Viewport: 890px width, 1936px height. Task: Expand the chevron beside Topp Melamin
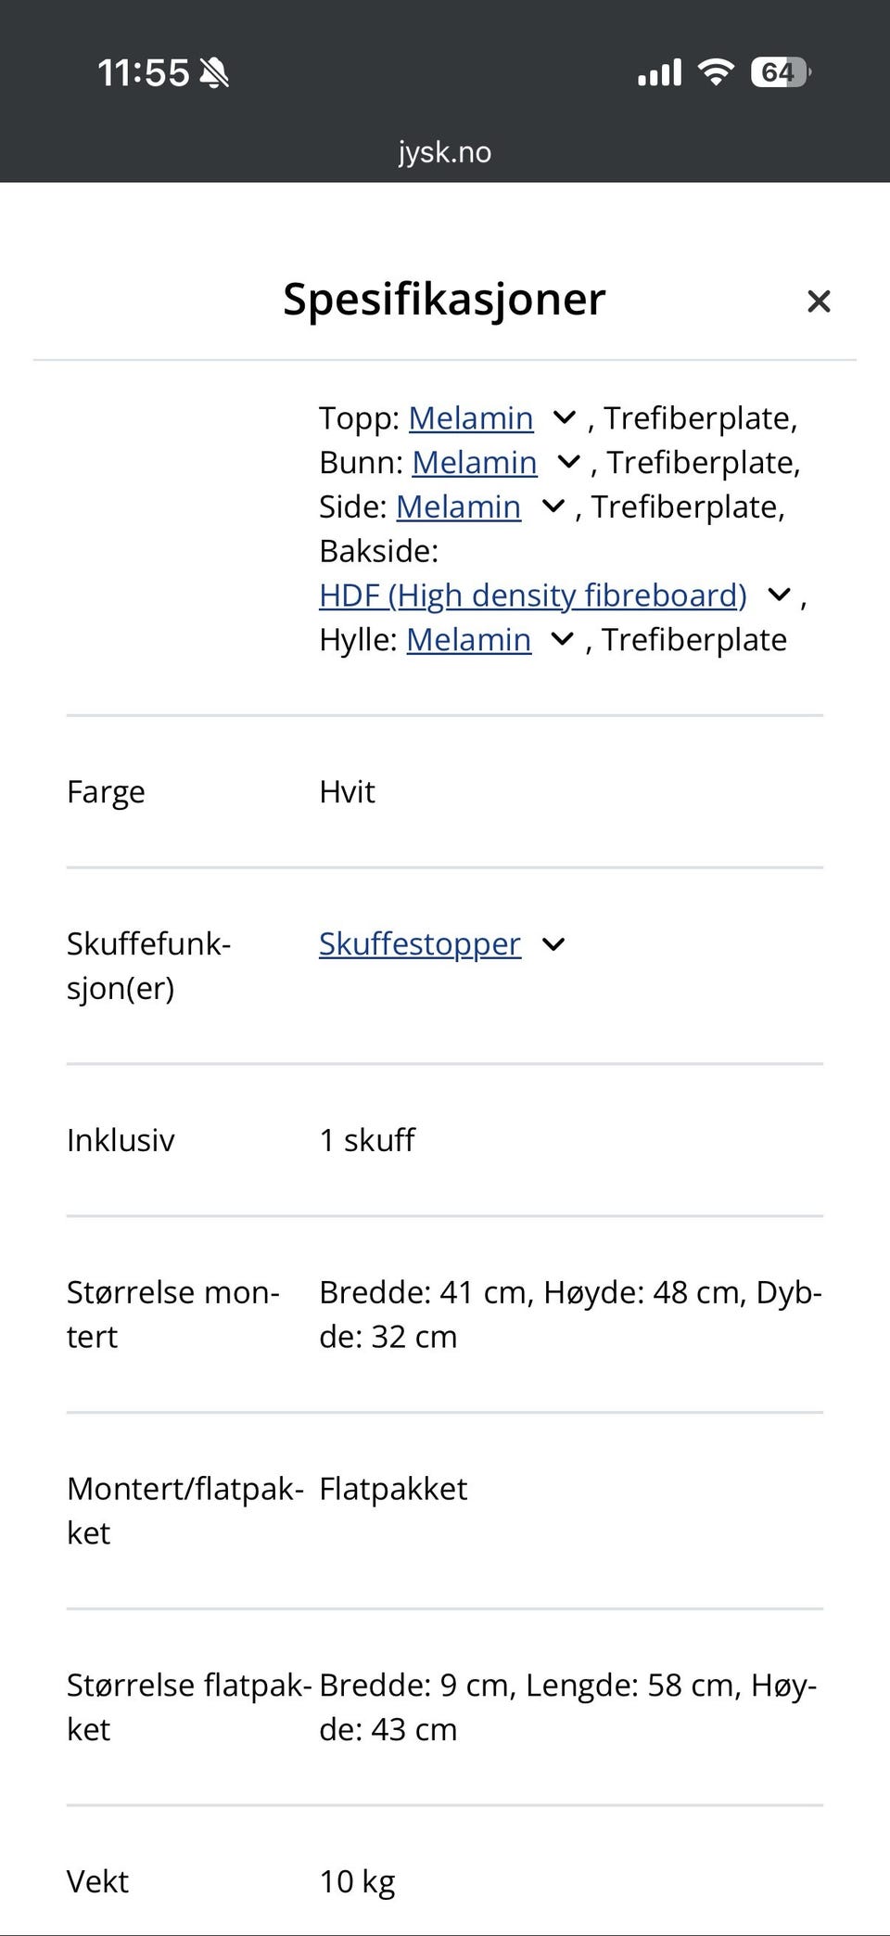coord(564,418)
